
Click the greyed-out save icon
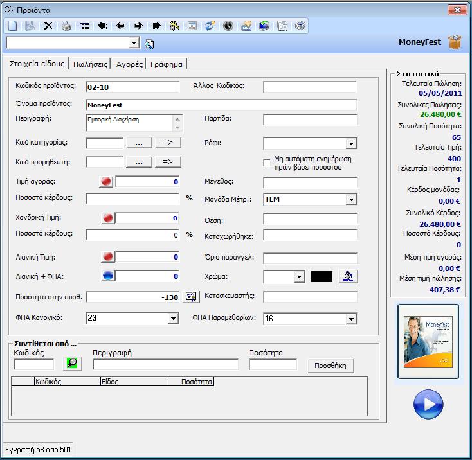30,26
